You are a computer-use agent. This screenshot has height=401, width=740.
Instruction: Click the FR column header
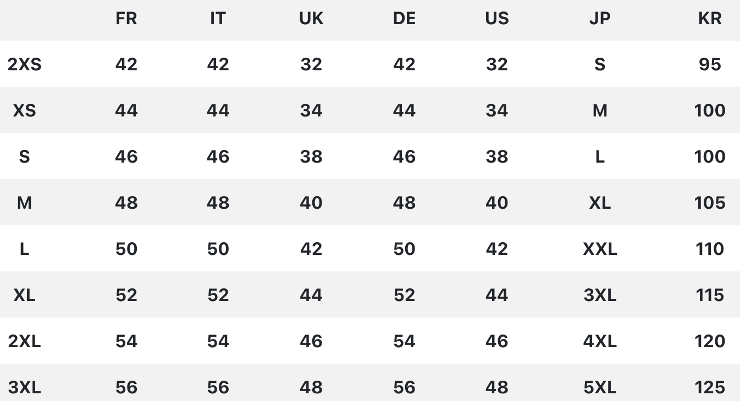[x=126, y=19]
